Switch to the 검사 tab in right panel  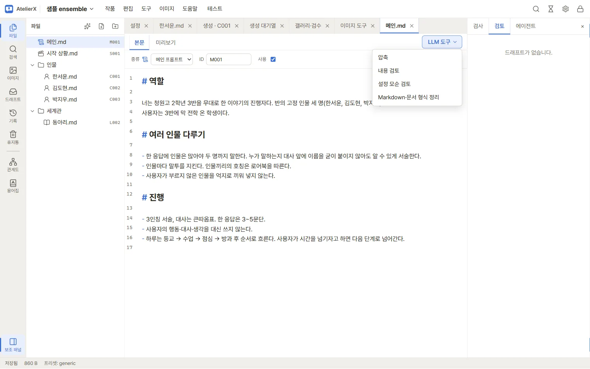pos(478,26)
